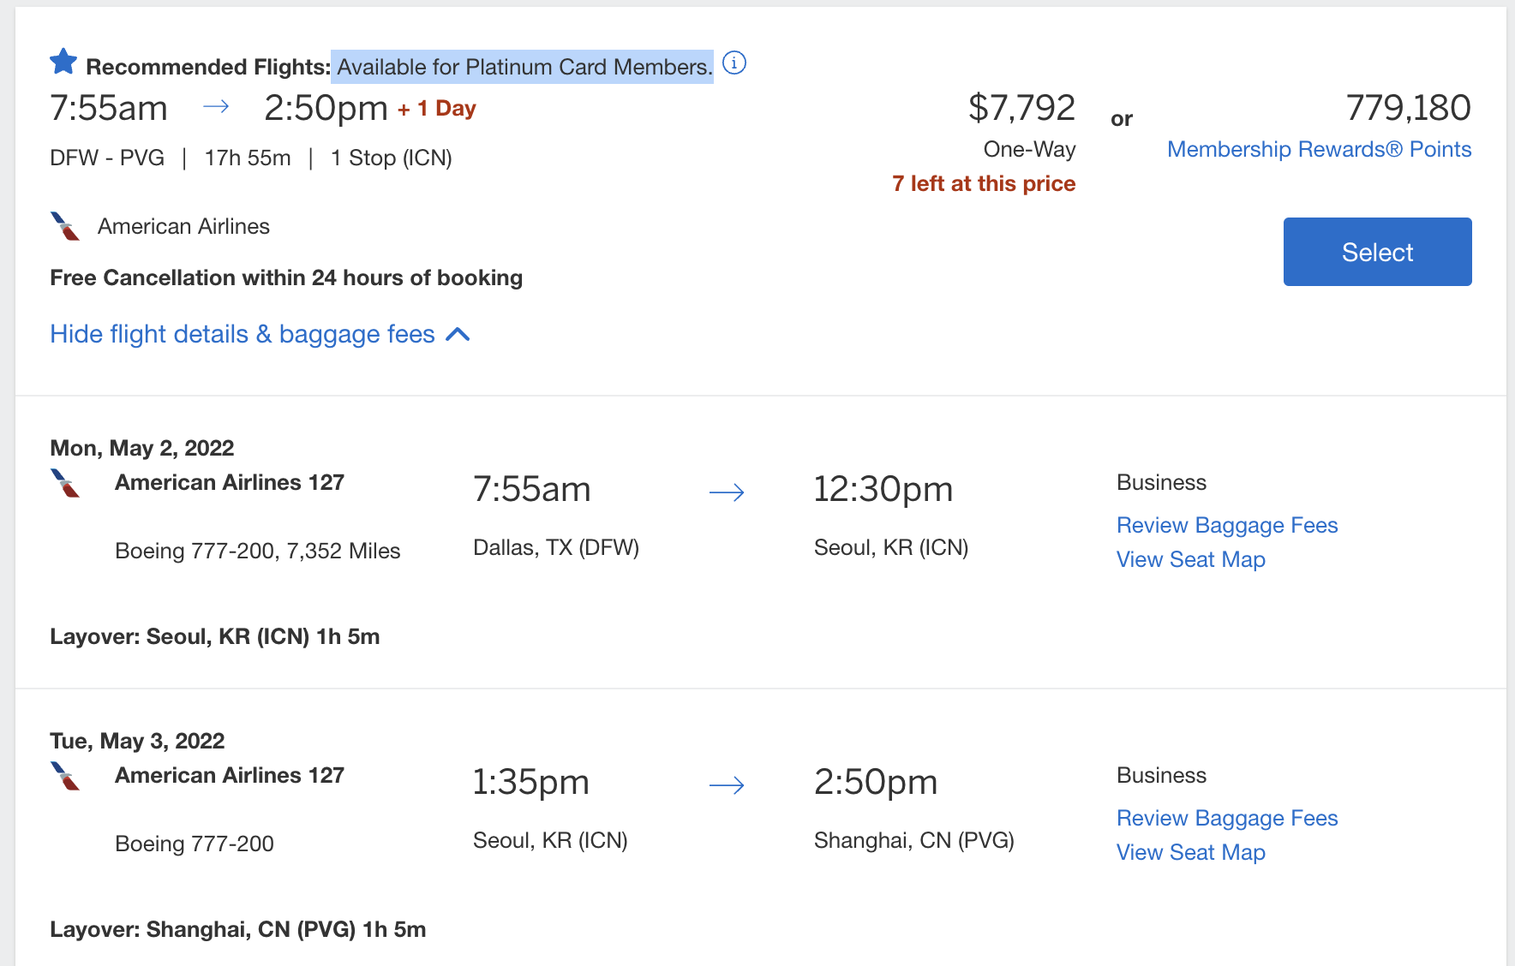Click the 7:55am departure time in the flight summary

109,108
